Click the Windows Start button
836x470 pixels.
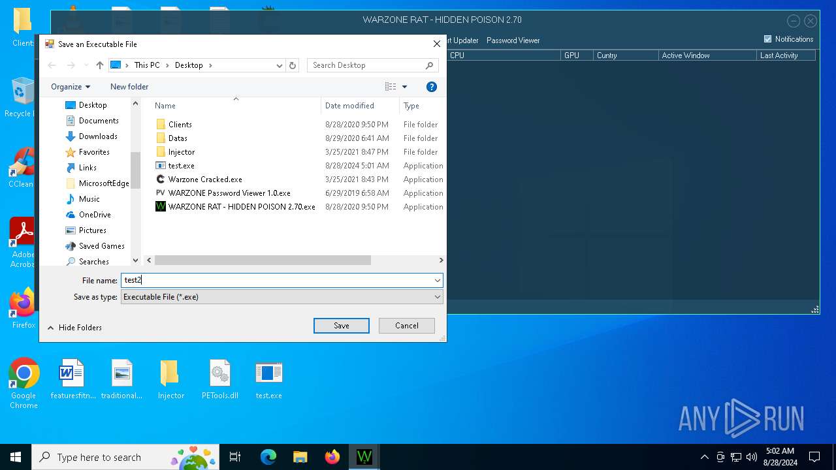[16, 457]
